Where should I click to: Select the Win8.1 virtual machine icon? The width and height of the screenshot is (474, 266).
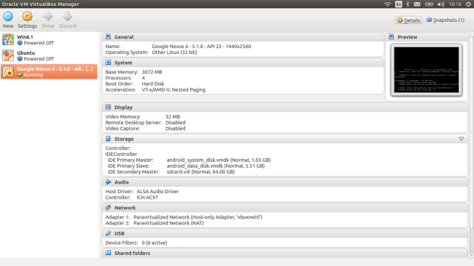(x=8, y=39)
